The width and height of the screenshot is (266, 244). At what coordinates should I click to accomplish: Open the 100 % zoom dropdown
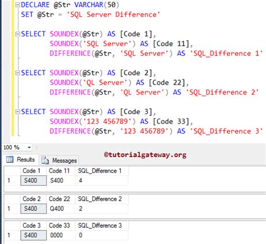pos(29,148)
